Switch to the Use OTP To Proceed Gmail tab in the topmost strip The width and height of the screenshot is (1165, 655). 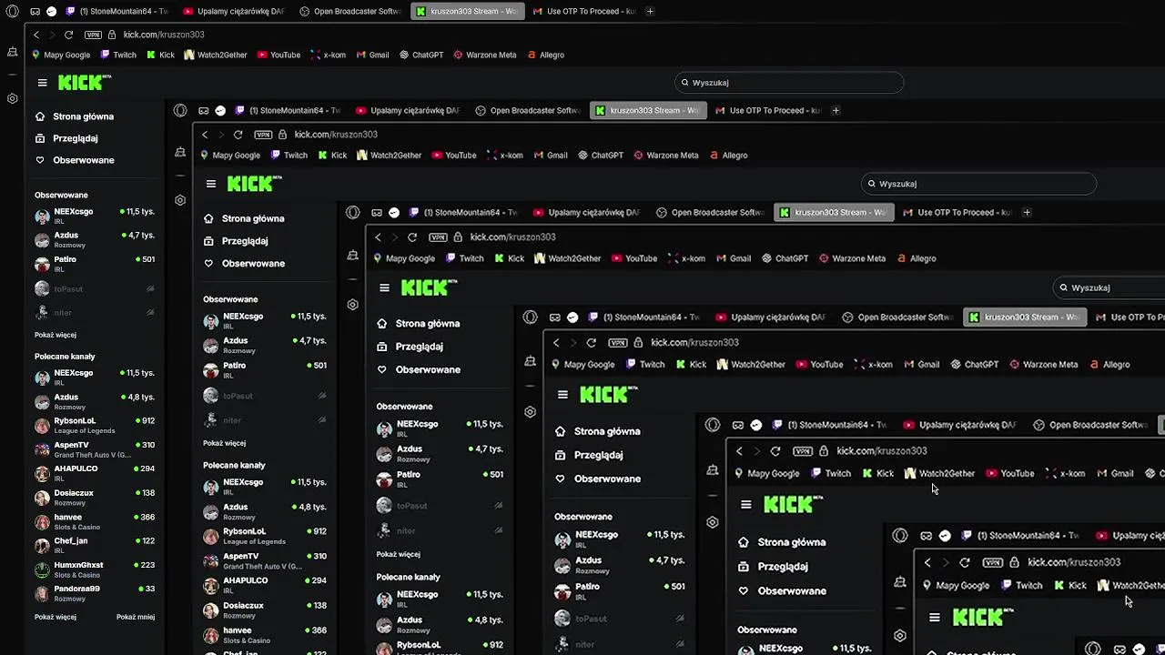(x=582, y=11)
